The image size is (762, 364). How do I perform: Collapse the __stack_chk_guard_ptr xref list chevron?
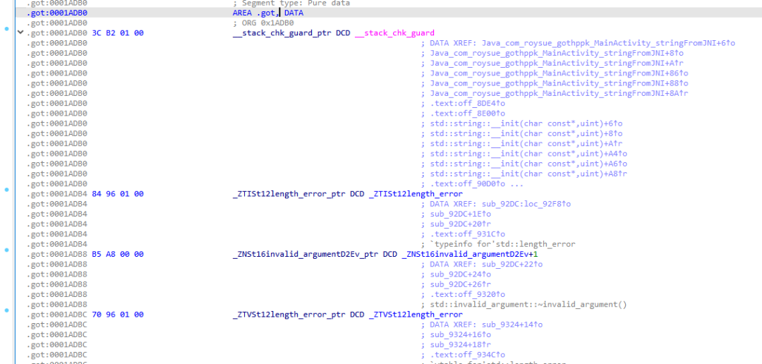tap(20, 32)
